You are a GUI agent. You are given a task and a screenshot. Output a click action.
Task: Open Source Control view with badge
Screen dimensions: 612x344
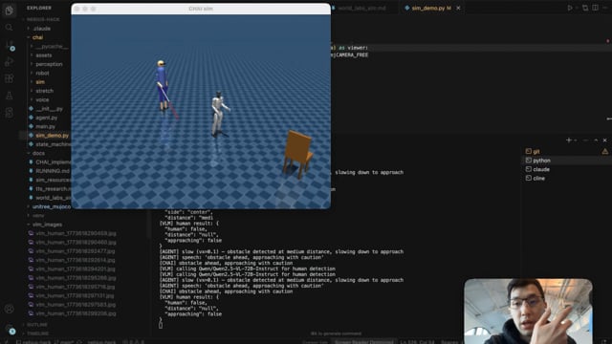[10, 45]
